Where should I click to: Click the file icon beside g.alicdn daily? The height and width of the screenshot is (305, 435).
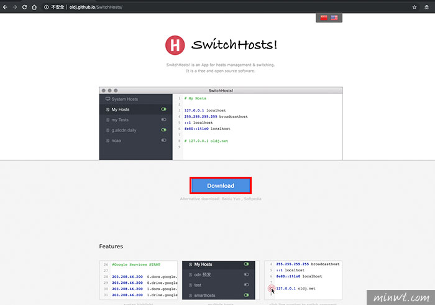108,130
